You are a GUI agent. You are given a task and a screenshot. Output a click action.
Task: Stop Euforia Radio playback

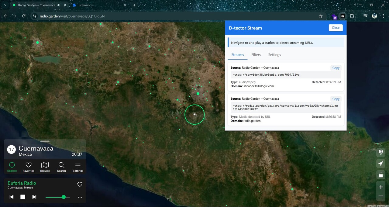pyautogui.click(x=23, y=197)
